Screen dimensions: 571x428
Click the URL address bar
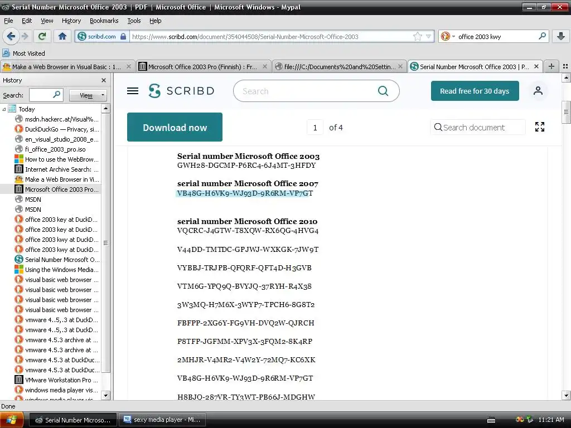tap(272, 36)
